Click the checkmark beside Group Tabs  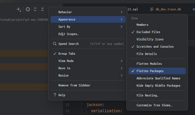(55, 54)
